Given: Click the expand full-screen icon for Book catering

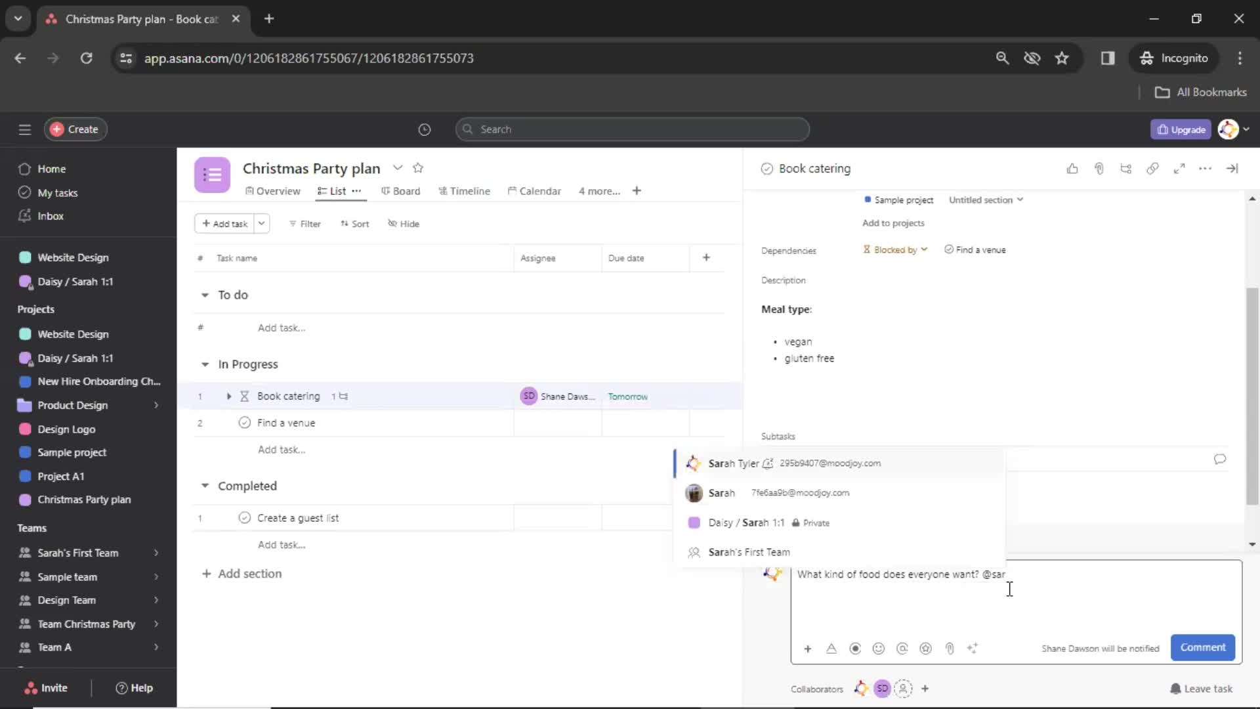Looking at the screenshot, I should [x=1179, y=169].
